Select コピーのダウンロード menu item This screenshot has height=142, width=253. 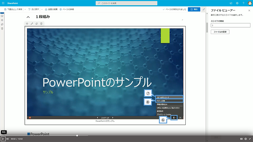tap(170, 97)
